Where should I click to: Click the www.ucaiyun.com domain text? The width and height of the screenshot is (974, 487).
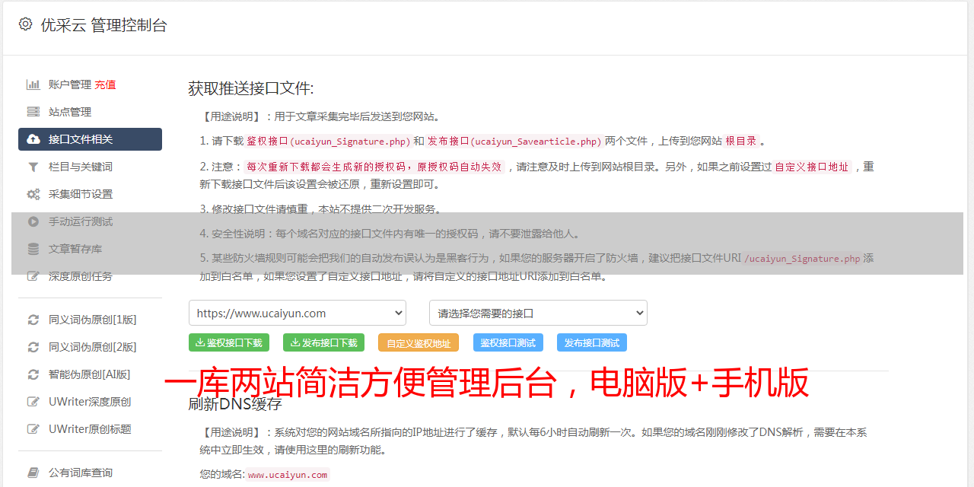(288, 475)
